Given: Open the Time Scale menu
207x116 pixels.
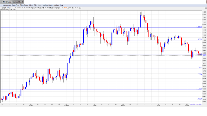Looking at the screenshot, I should click(24, 5).
